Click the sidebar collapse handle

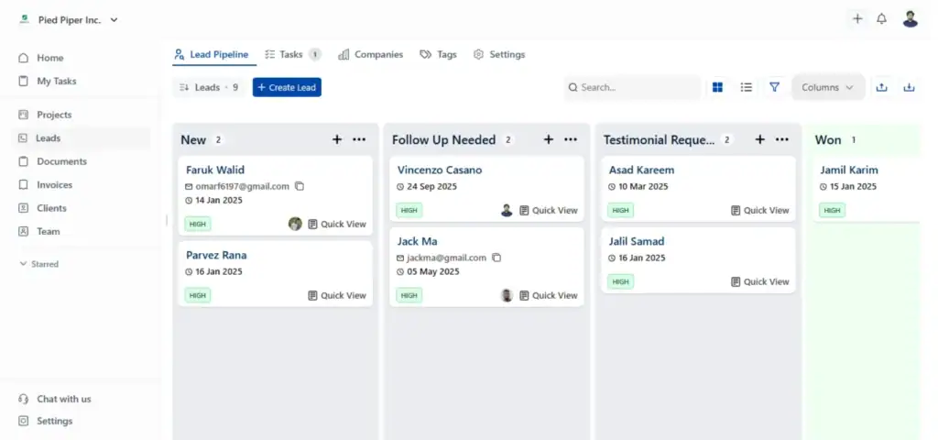(x=167, y=220)
